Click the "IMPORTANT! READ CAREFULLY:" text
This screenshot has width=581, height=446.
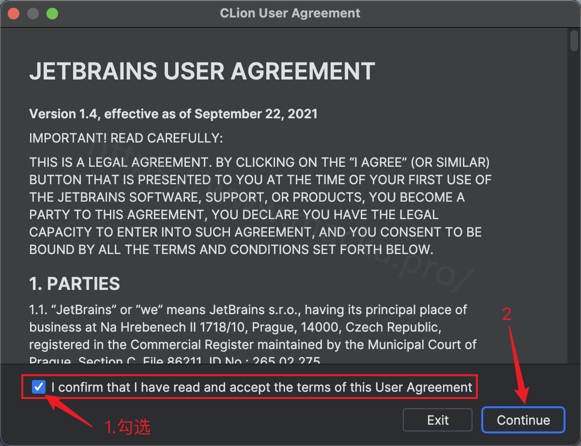pos(126,138)
